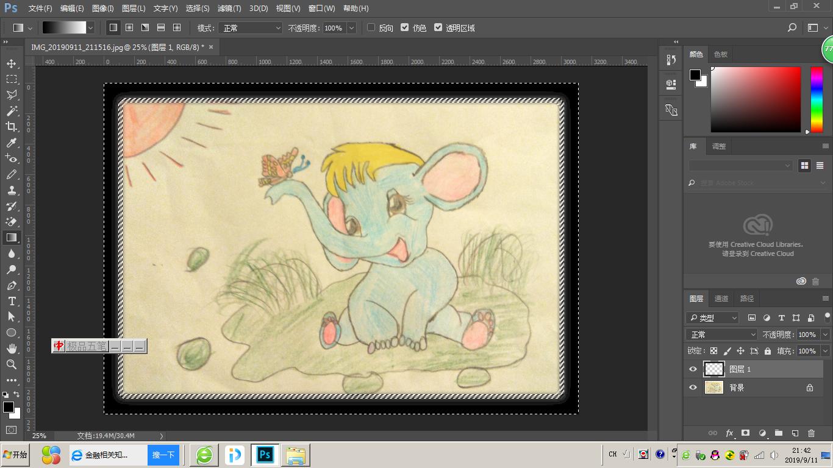Click the foreground color swatch in toolbar
Viewport: 833px width, 468px height.
(8, 407)
